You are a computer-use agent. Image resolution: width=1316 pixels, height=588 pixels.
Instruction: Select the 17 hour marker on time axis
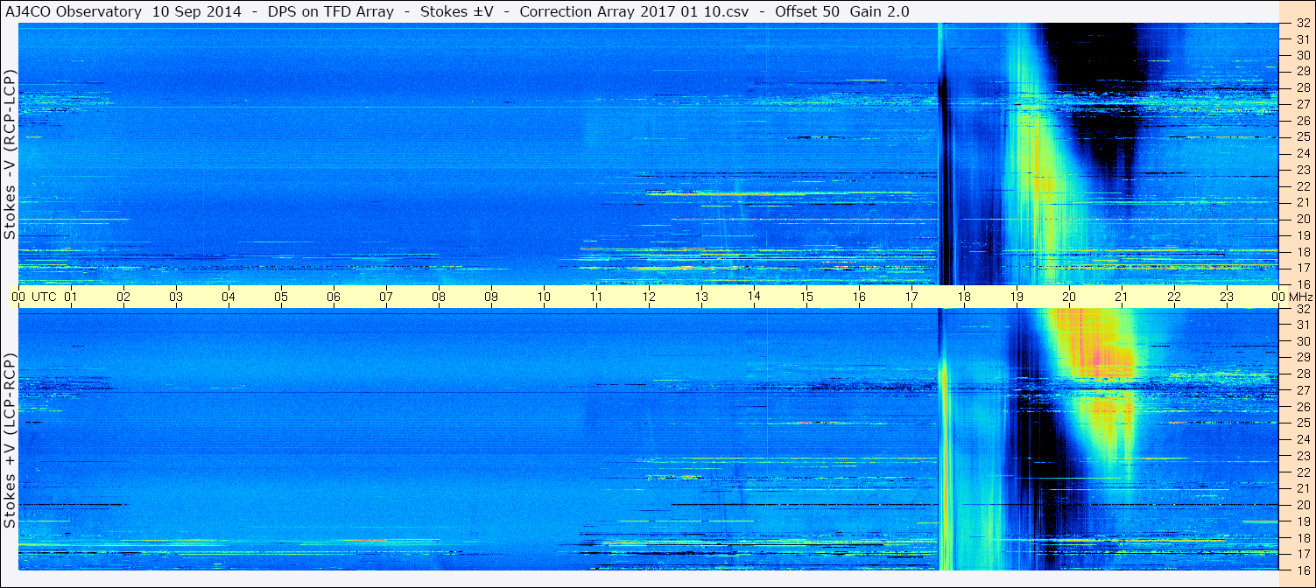pos(911,297)
